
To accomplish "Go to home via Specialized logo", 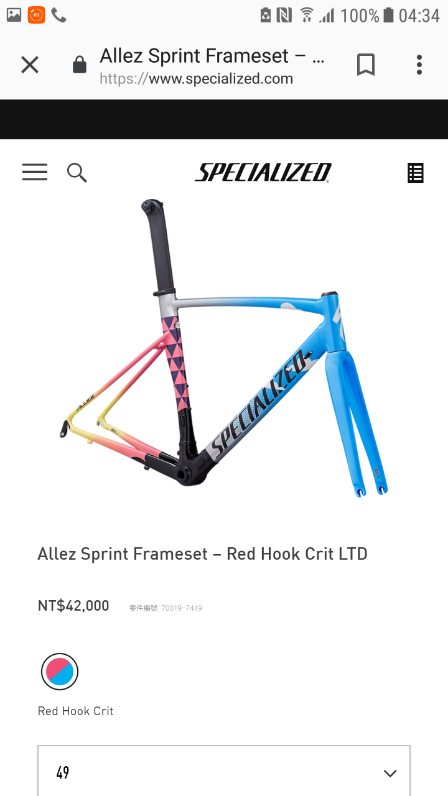I will 263,173.
